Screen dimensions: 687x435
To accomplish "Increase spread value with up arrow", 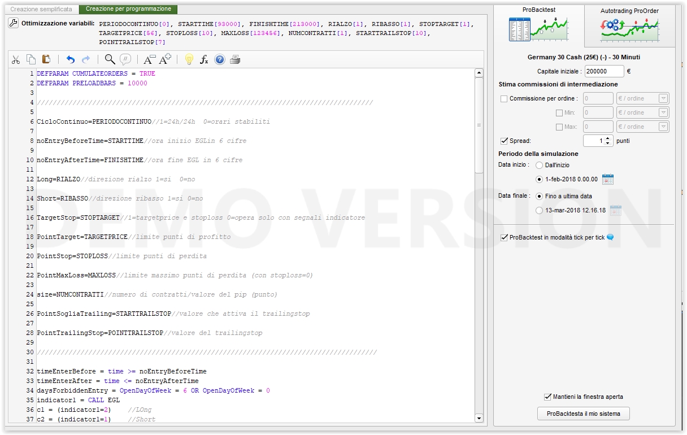I will click(x=608, y=138).
